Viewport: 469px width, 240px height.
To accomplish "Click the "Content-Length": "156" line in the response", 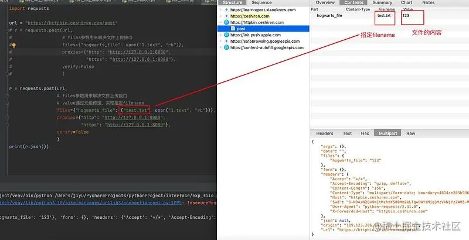I will click(358, 188).
